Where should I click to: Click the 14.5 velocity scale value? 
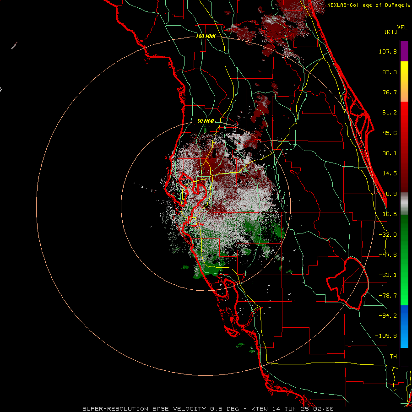point(390,173)
